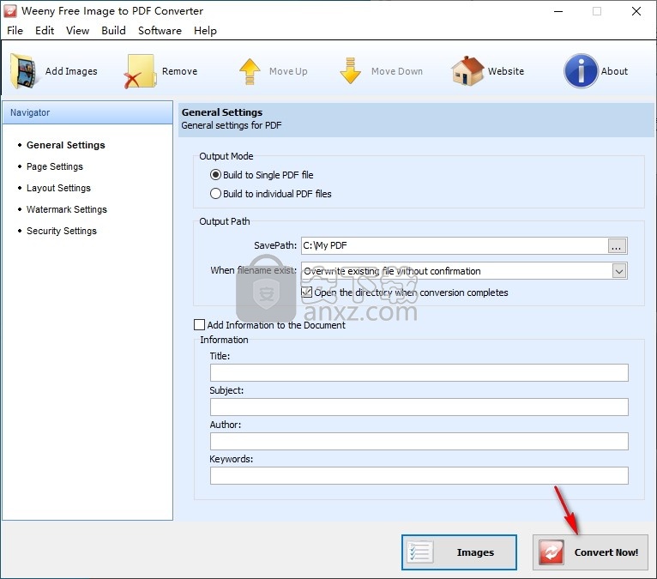Click the About info icon
657x579 pixels.
[x=581, y=71]
